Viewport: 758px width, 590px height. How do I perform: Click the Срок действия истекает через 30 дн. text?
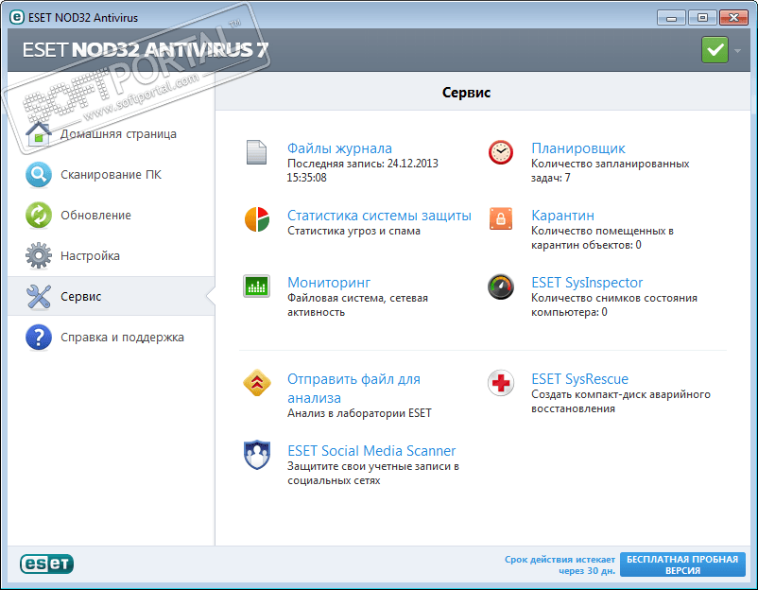pyautogui.click(x=560, y=564)
